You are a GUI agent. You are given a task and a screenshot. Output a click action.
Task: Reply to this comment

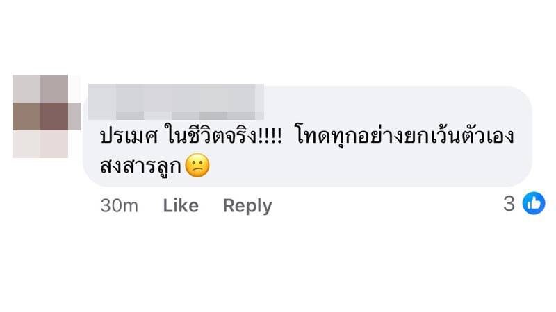tap(247, 205)
